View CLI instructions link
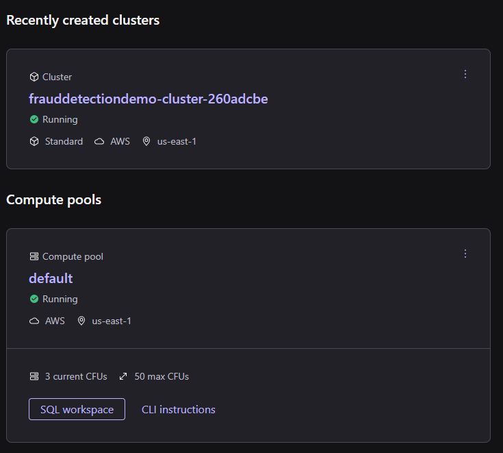The image size is (503, 453). (x=179, y=409)
